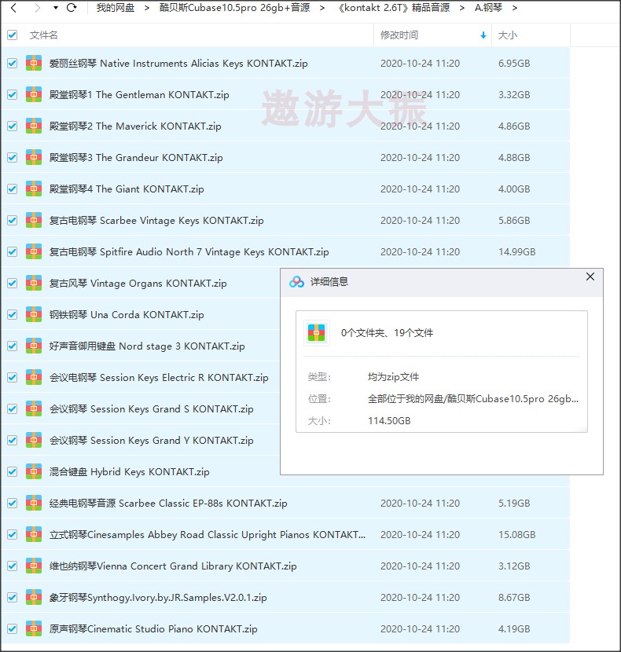The height and width of the screenshot is (652, 621).
Task: Click zip icon for Una Corda KONTAKT file
Action: [34, 314]
